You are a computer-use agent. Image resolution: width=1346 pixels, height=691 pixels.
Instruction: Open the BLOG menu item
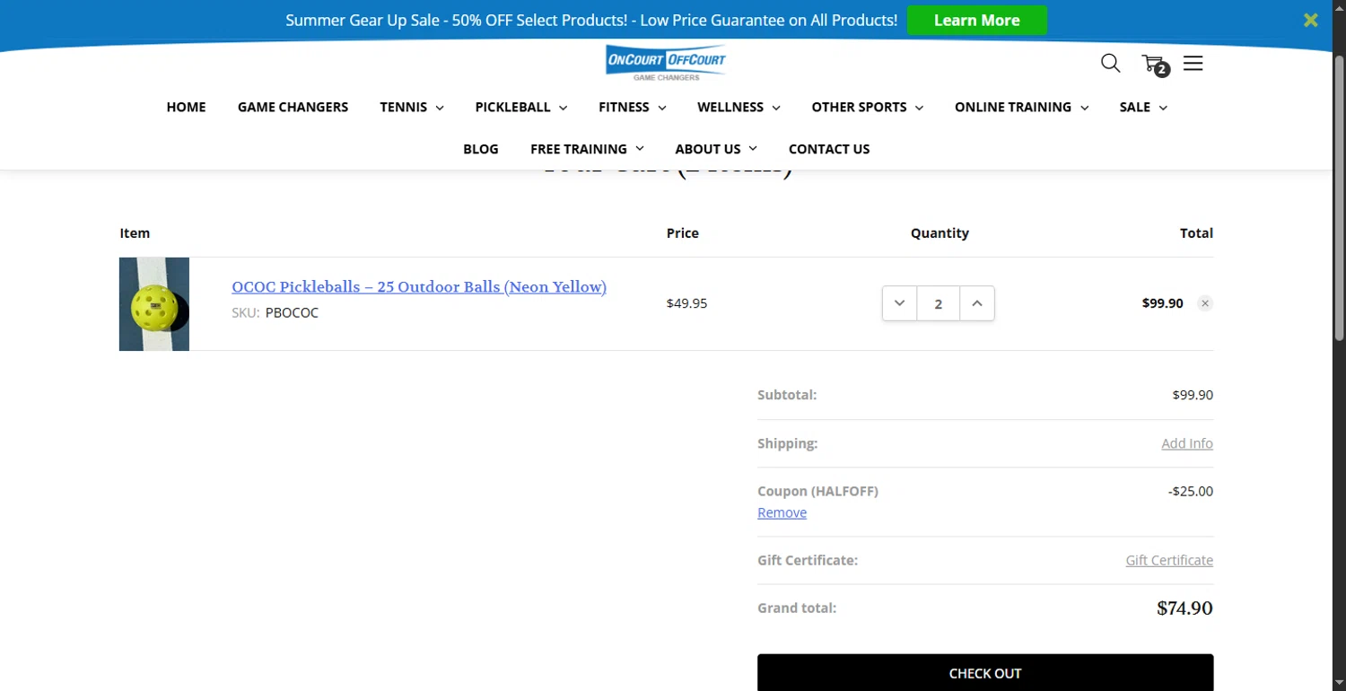coord(481,149)
